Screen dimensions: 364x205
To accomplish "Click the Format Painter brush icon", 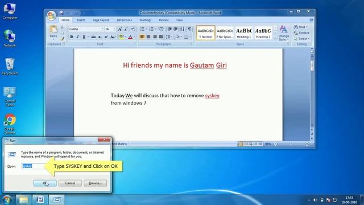I will pyautogui.click(x=62, y=39).
